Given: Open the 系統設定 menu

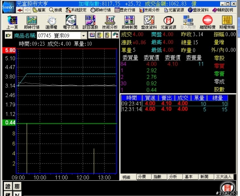Looking at the screenshot, I should [x=76, y=10].
